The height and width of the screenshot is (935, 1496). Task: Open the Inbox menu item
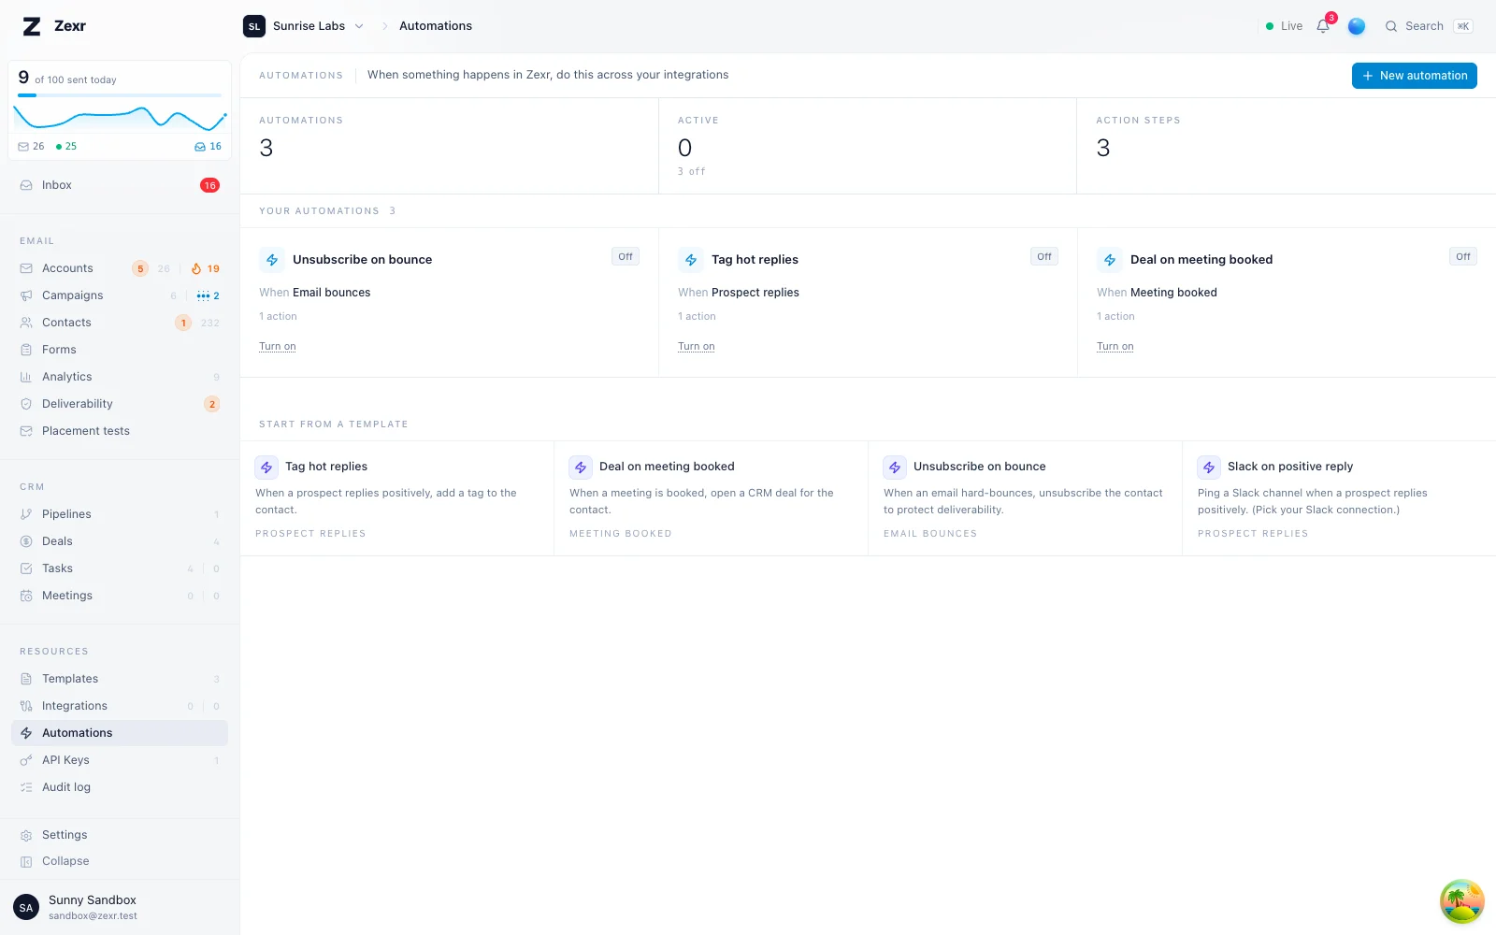coord(120,185)
